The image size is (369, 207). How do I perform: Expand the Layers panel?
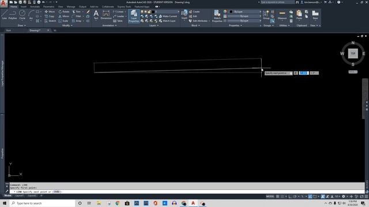point(154,25)
